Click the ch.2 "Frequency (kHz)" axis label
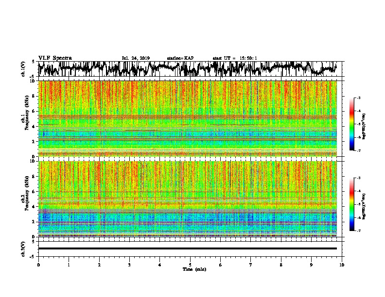Screen dimensions: 385x297 [27, 193]
